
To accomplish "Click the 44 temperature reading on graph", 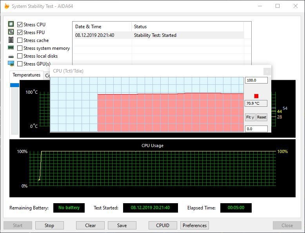I will click(x=280, y=111).
